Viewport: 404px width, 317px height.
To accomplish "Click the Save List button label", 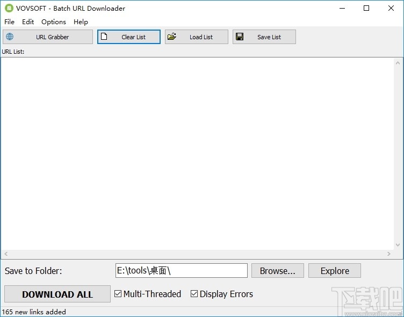I will [x=269, y=37].
